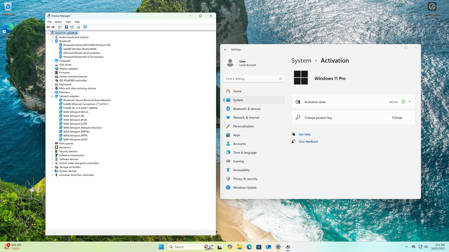Show hidden tray icons chevron

406,247
